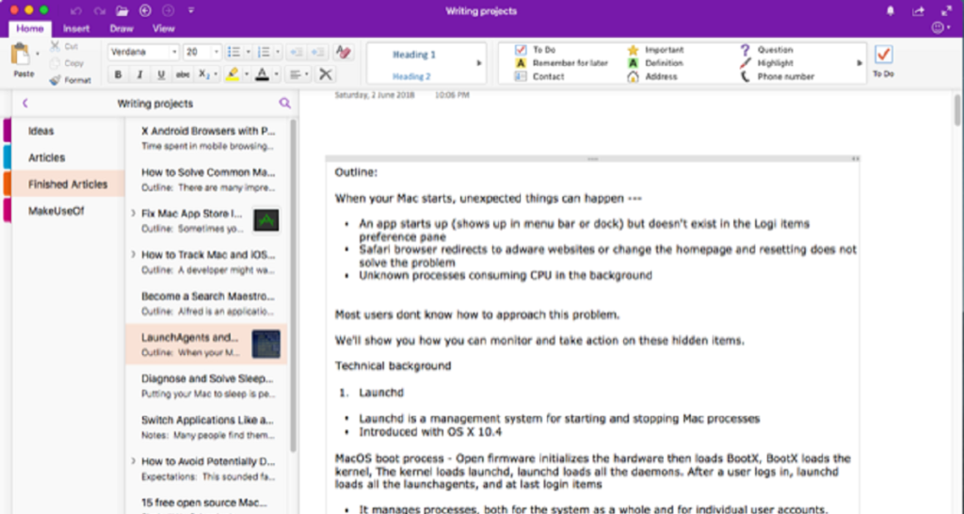Apply the To Do tag from tag list
The image size is (964, 514).
coord(543,50)
